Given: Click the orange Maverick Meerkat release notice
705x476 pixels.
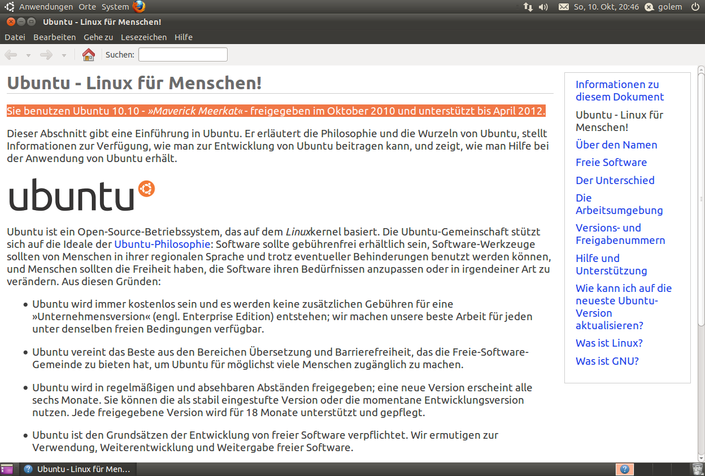Looking at the screenshot, I should tap(276, 111).
